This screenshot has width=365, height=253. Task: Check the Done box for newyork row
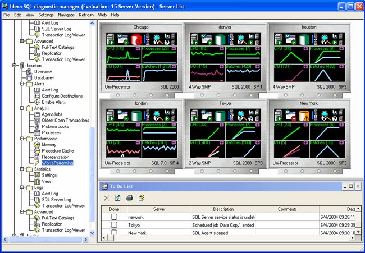pyautogui.click(x=114, y=217)
